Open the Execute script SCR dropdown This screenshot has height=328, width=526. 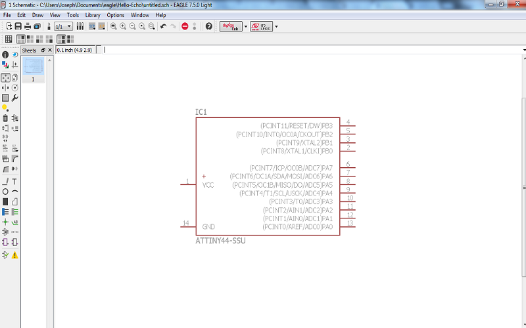(92, 26)
